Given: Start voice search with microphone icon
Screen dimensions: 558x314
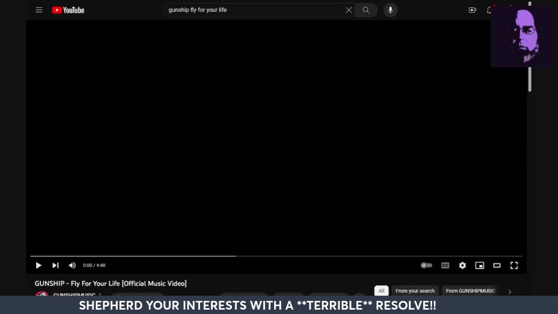Looking at the screenshot, I should tap(390, 10).
